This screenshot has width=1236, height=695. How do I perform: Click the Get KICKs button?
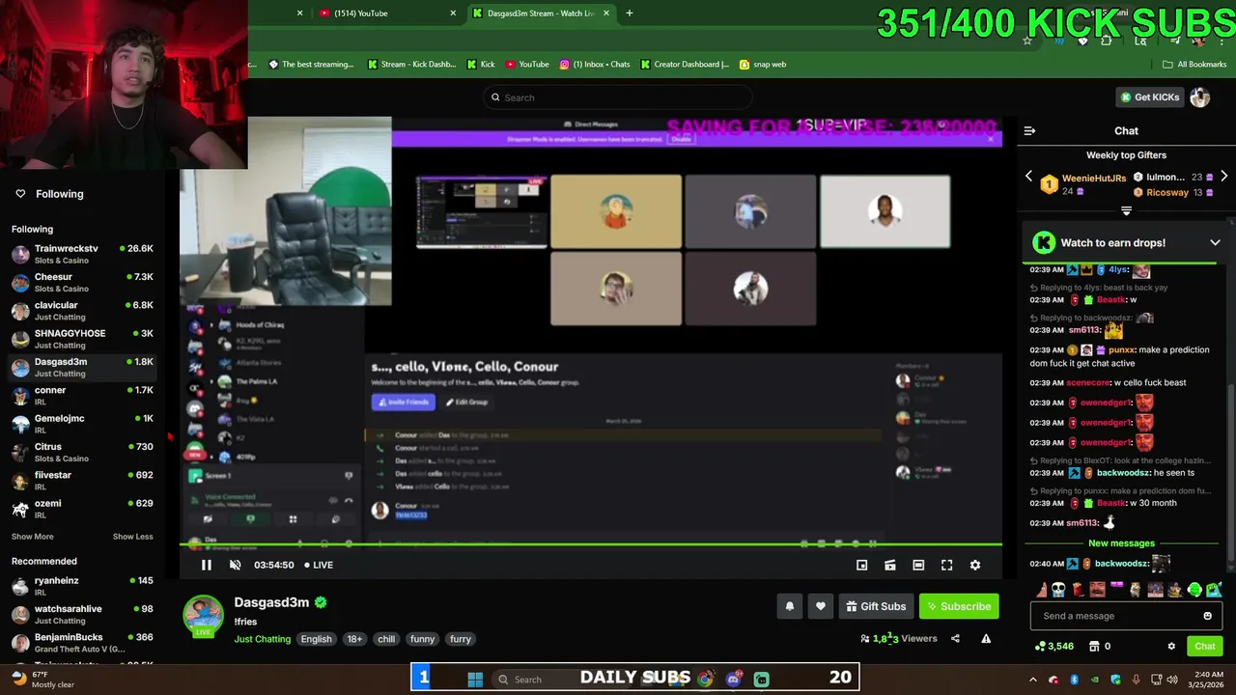[x=1149, y=97]
